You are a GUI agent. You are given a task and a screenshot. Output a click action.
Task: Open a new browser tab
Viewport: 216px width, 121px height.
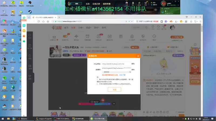tap(59, 17)
